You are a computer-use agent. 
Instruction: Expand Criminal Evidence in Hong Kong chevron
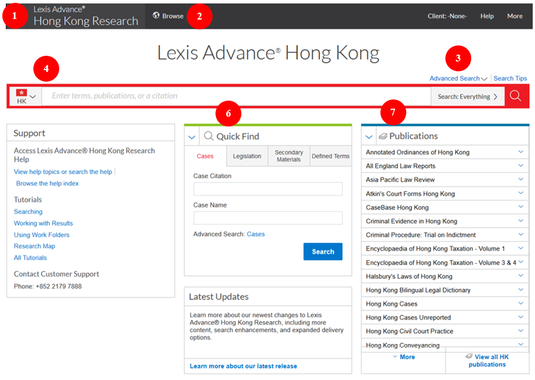click(x=521, y=221)
